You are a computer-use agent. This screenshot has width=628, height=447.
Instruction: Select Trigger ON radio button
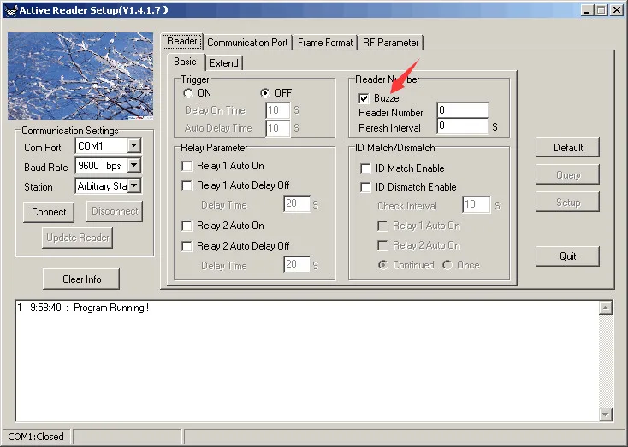click(188, 93)
